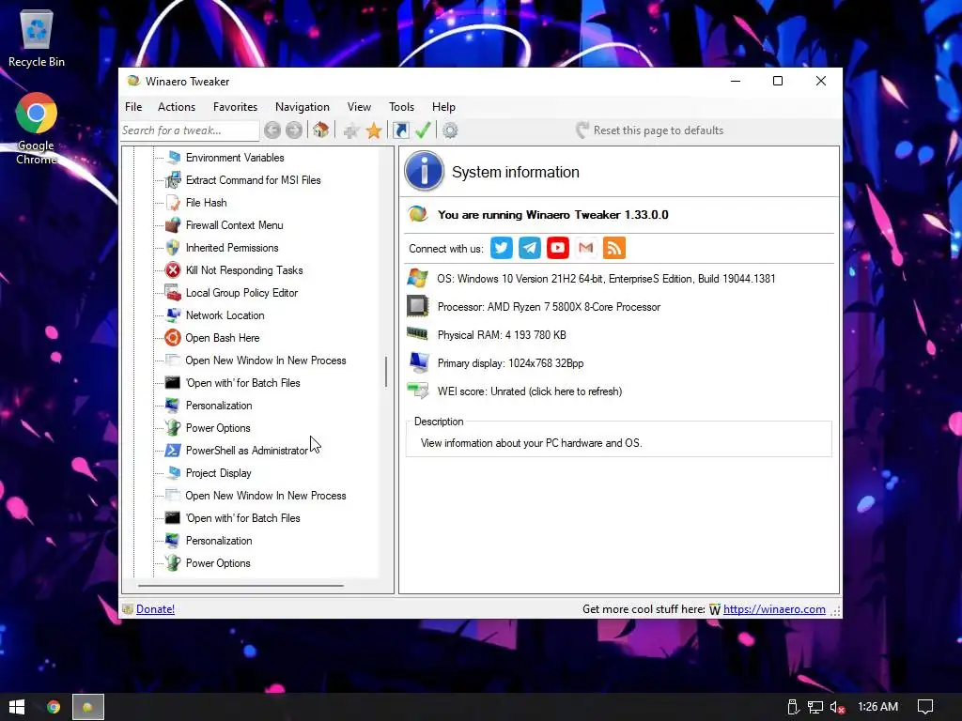Click the Winaero Tweaker title bar logo
Viewport: 962px width, 721px height.
pyautogui.click(x=133, y=81)
